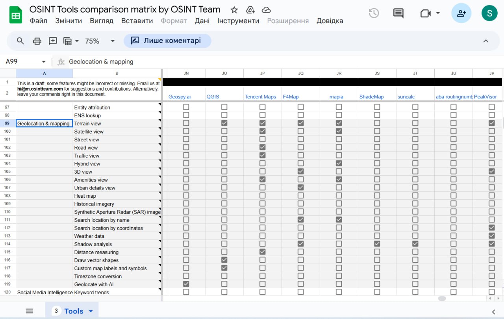Click the share person-plus button
The width and height of the screenshot is (504, 319).
pyautogui.click(x=461, y=13)
